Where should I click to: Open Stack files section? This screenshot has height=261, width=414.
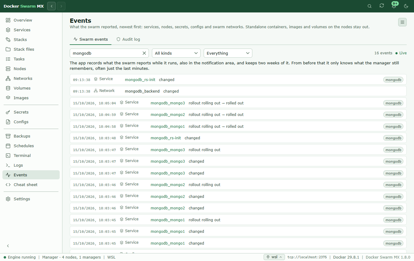click(31, 49)
